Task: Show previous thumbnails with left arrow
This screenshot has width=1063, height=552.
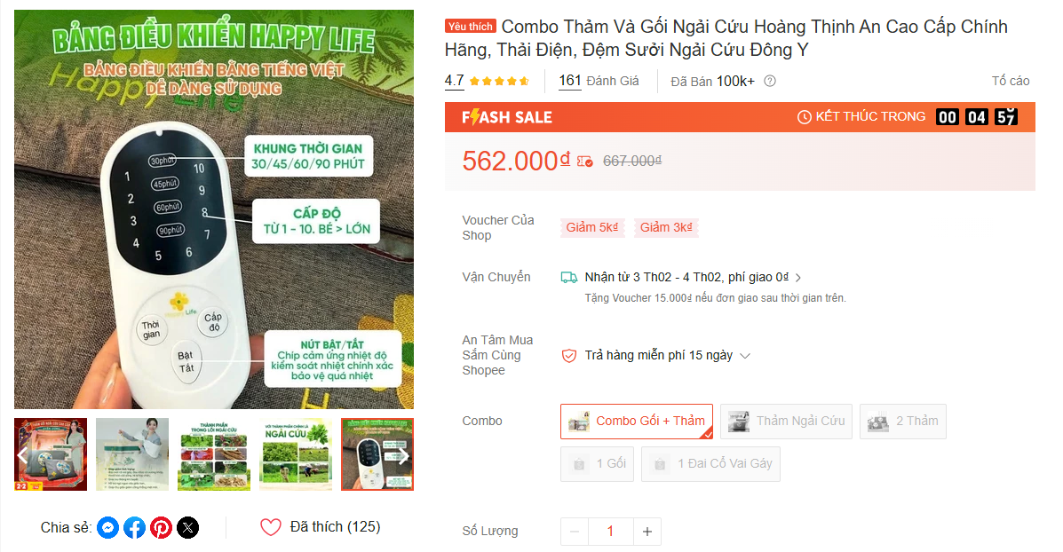Action: (22, 456)
